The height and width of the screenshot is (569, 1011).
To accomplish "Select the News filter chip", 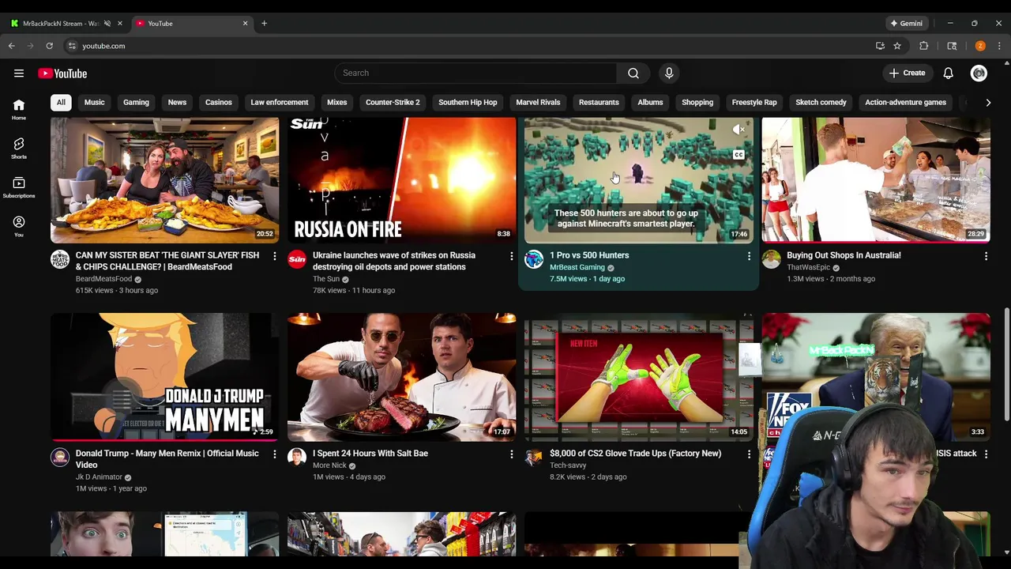I will 177,103.
